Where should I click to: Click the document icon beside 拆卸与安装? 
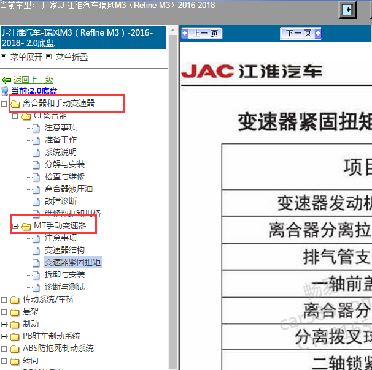[36, 275]
